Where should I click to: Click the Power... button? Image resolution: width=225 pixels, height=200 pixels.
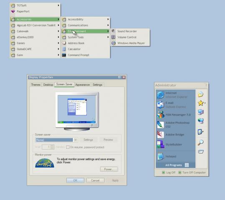109,169
